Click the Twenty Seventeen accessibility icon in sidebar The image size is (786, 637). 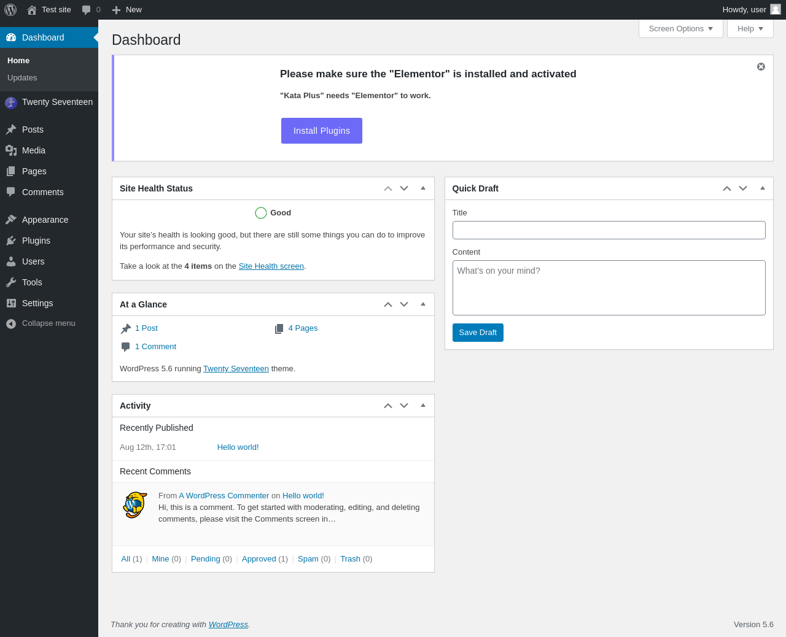point(11,102)
